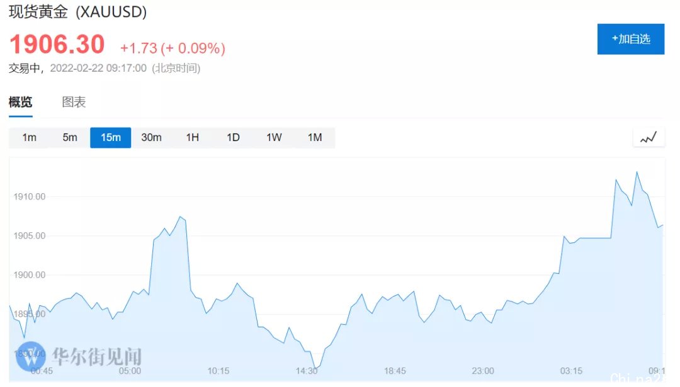Click the 14:30 time axis marker

click(307, 371)
